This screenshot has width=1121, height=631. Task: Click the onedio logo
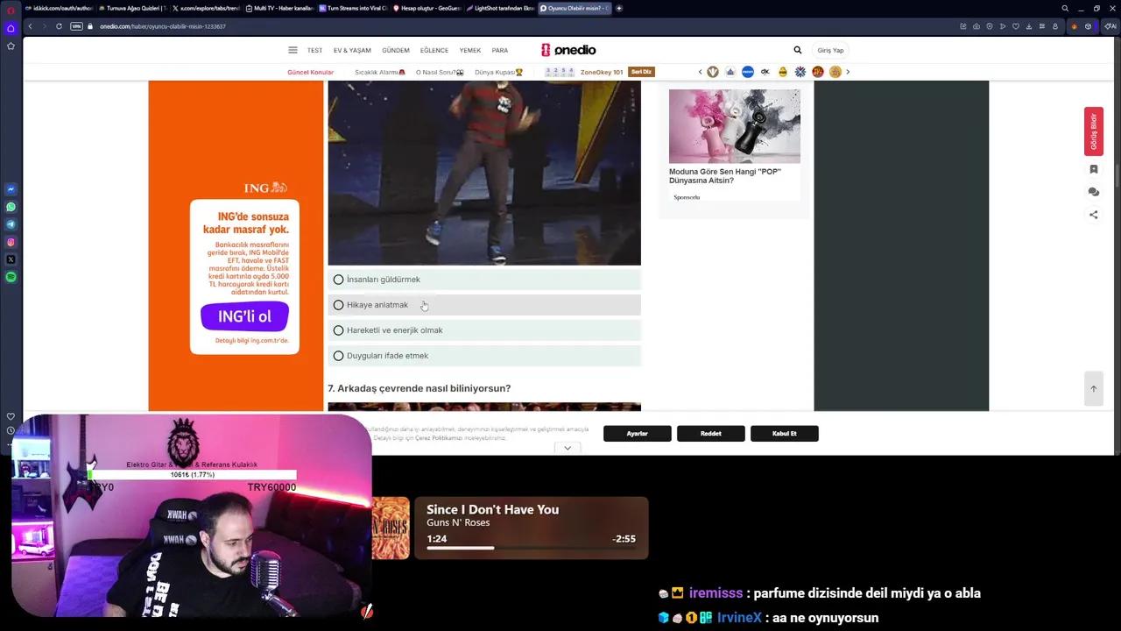[568, 50]
